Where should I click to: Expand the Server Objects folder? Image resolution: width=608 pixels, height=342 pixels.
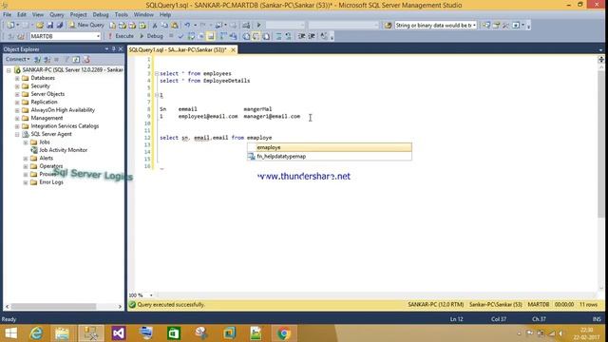click(17, 94)
